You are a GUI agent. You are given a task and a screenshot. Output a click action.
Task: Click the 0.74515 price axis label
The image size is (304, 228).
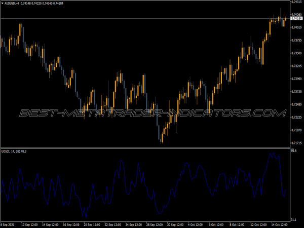[x=296, y=2]
